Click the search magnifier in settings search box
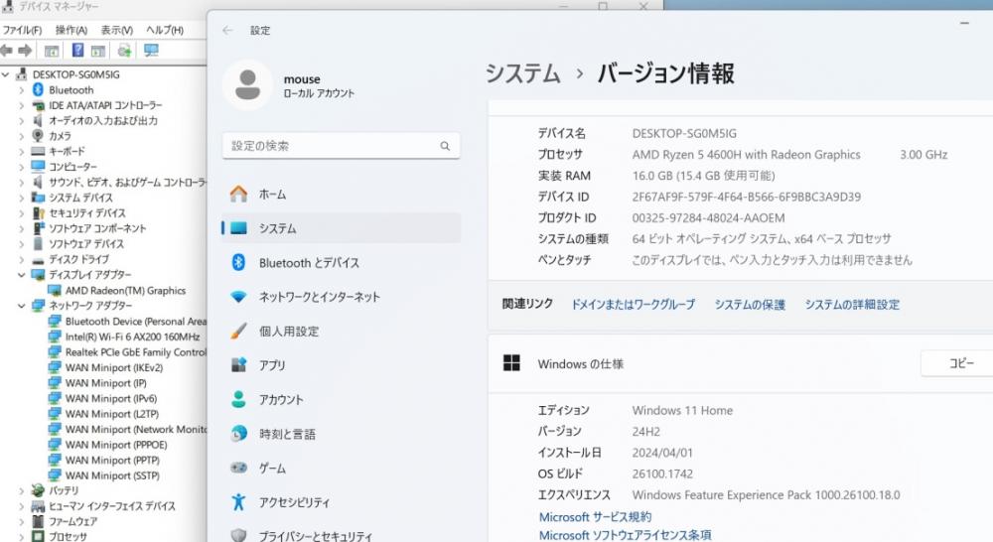993x542 pixels. click(x=445, y=146)
